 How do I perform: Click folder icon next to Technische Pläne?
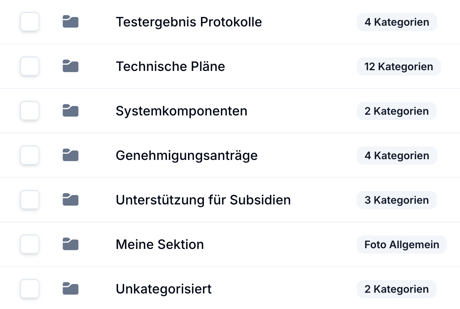pyautogui.click(x=71, y=66)
